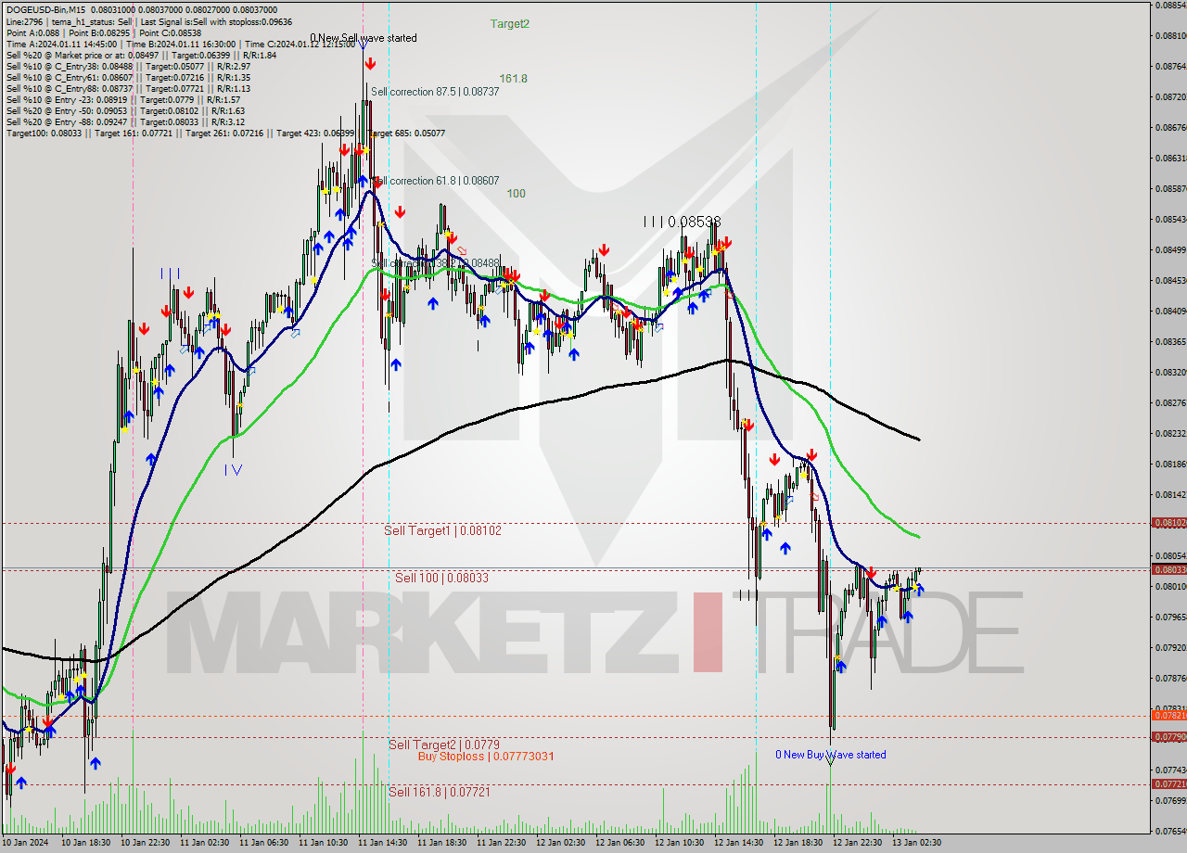Image resolution: width=1187 pixels, height=853 pixels.
Task: Click the 0.08676 price axis value
Action: tap(1170, 128)
